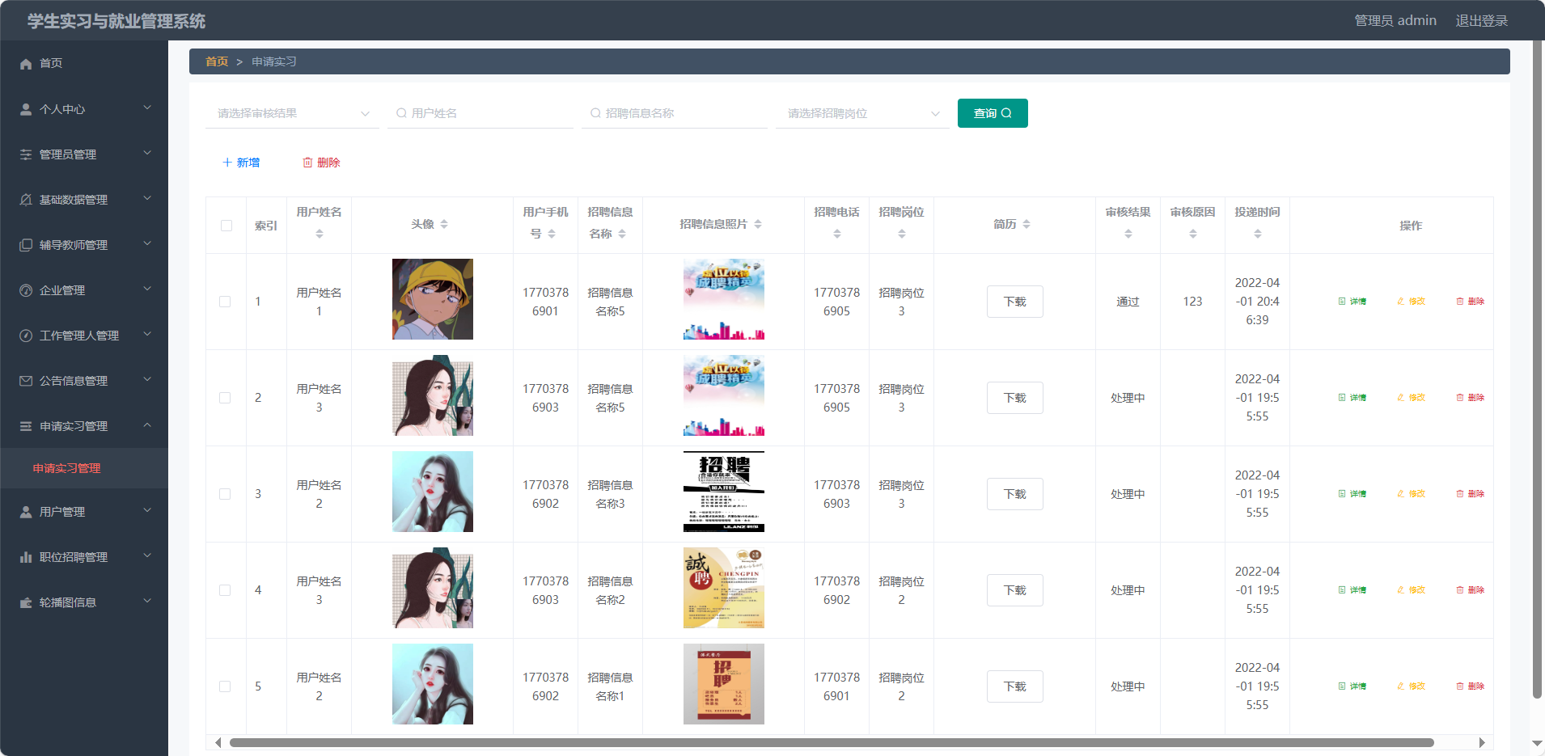The image size is (1545, 756).
Task: Check the checkbox for row 3
Action: [x=225, y=494]
